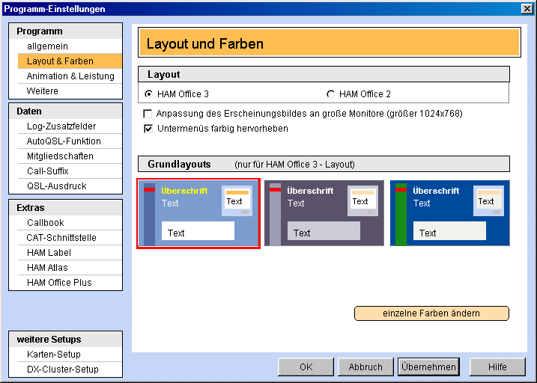Open the allgemein settings page
The image size is (537, 383).
coord(70,46)
